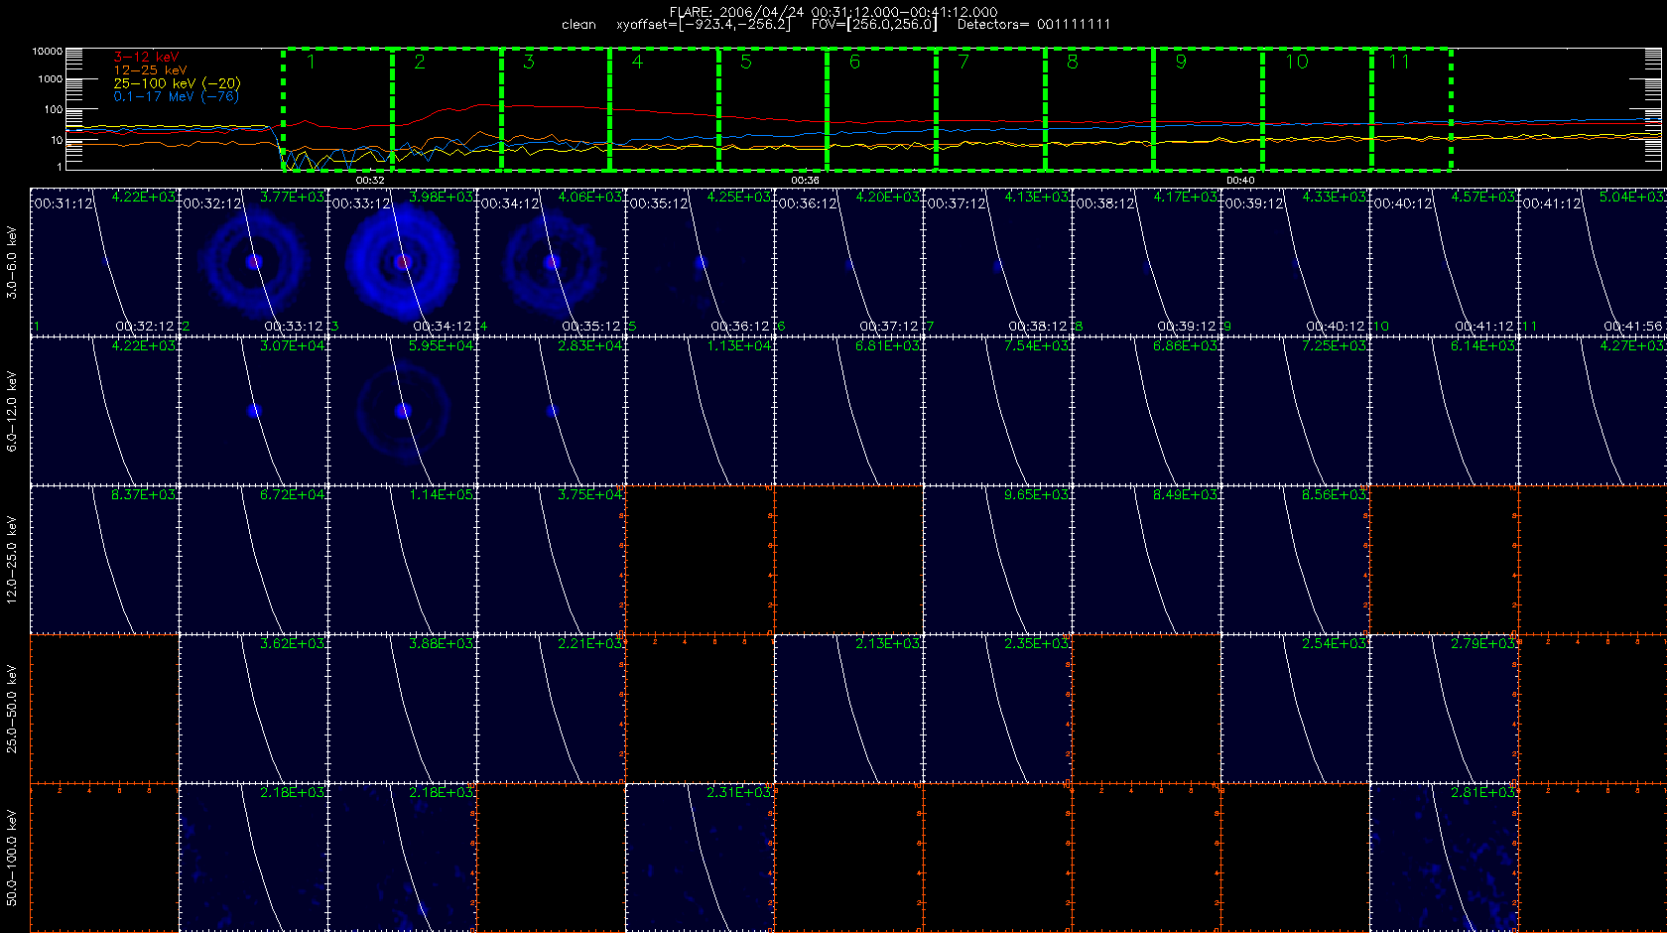Open the 3.0-6.0 keV image labeled 3.77E+03
This screenshot has width=1667, height=933.
(254, 262)
